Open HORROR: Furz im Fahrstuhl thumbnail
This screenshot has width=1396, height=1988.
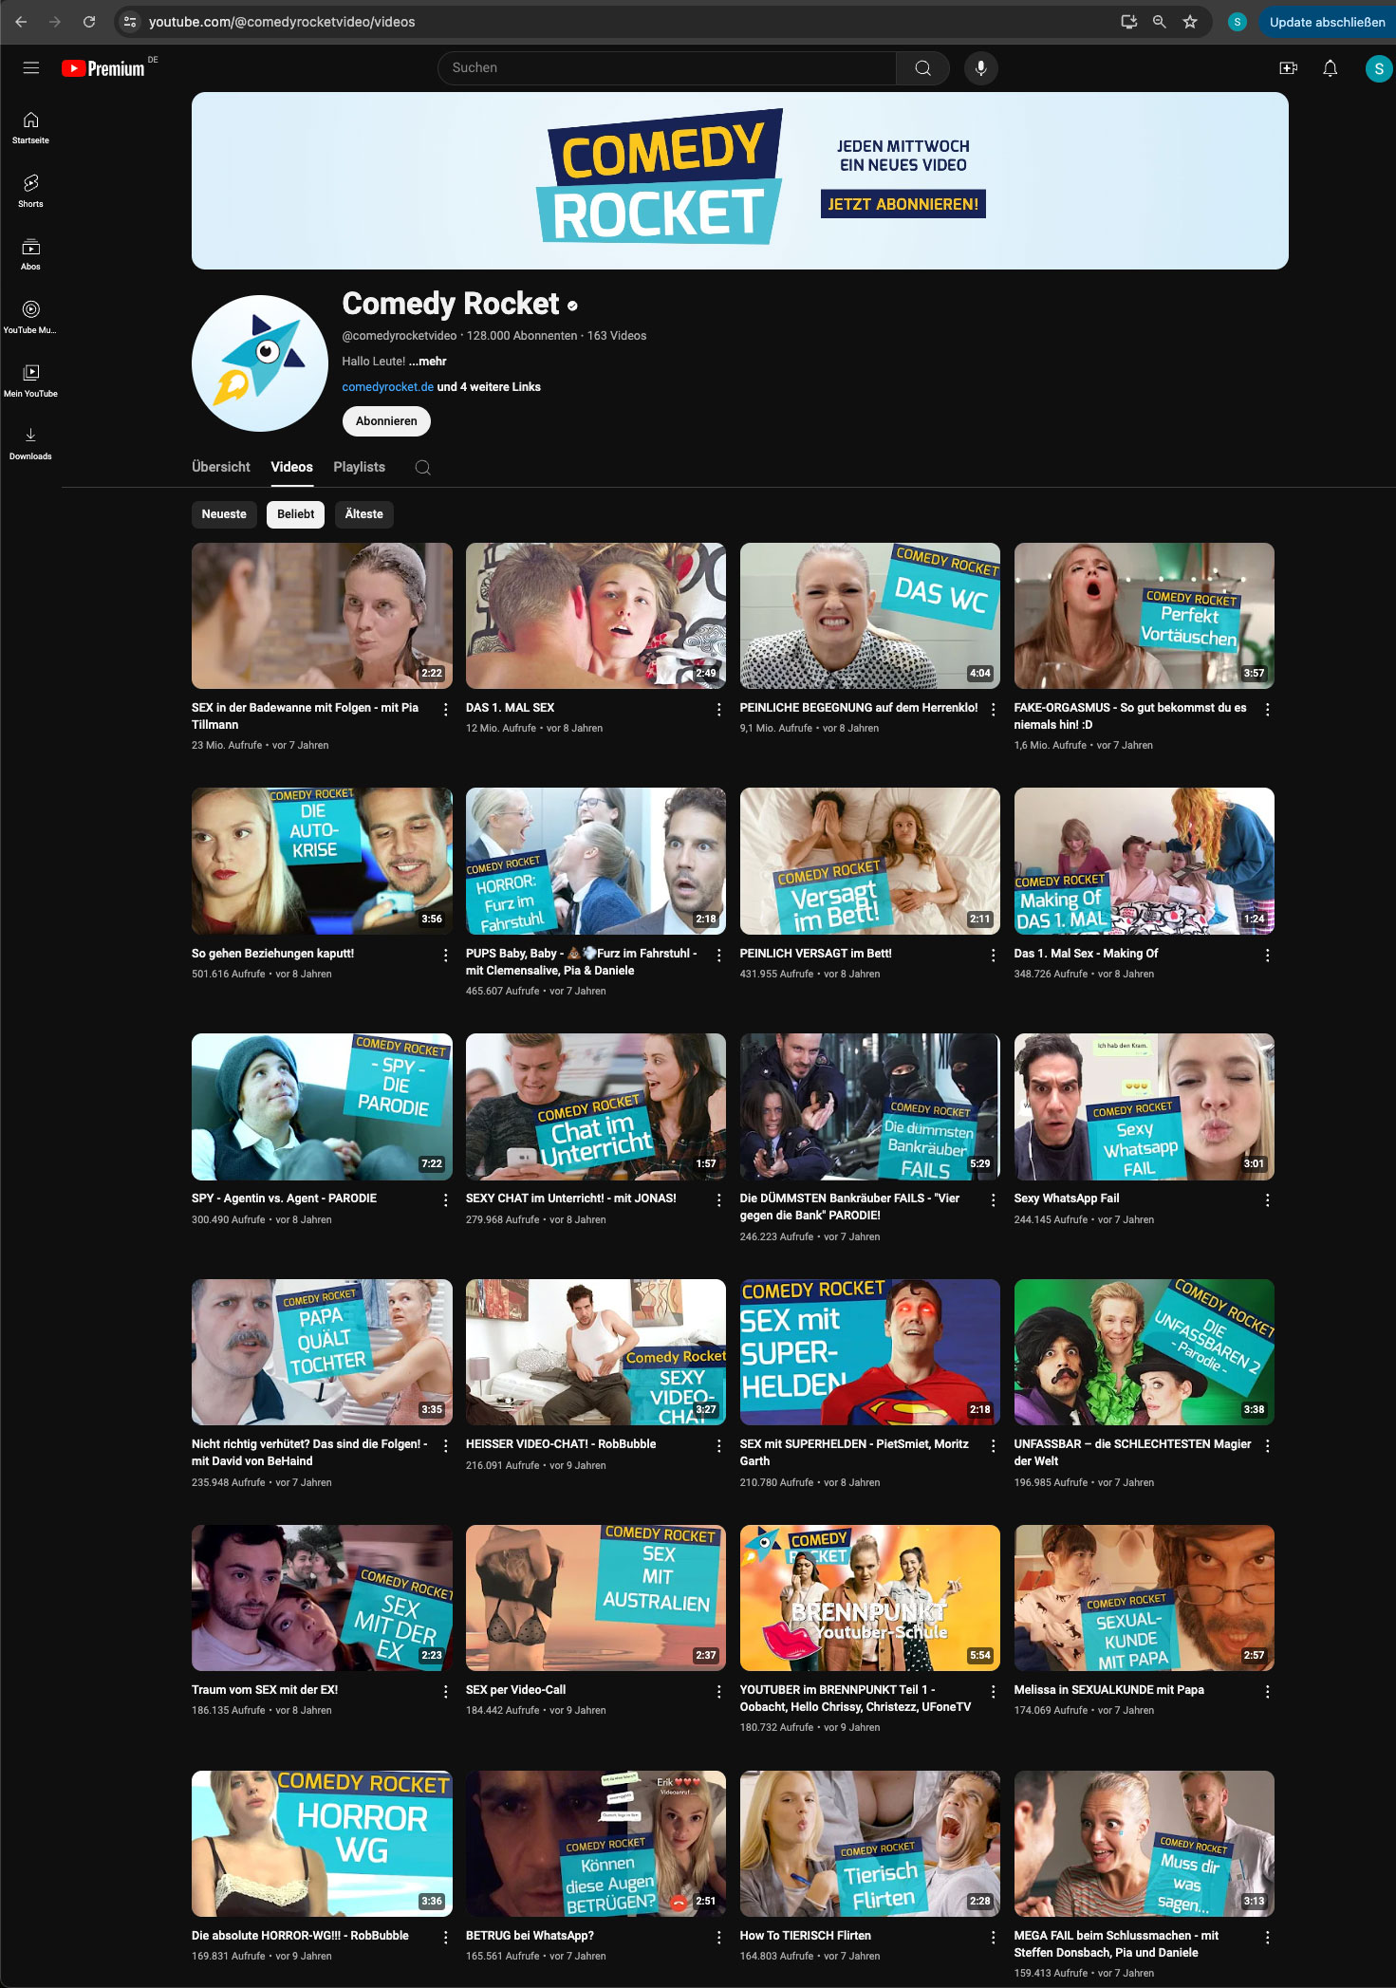(x=596, y=861)
